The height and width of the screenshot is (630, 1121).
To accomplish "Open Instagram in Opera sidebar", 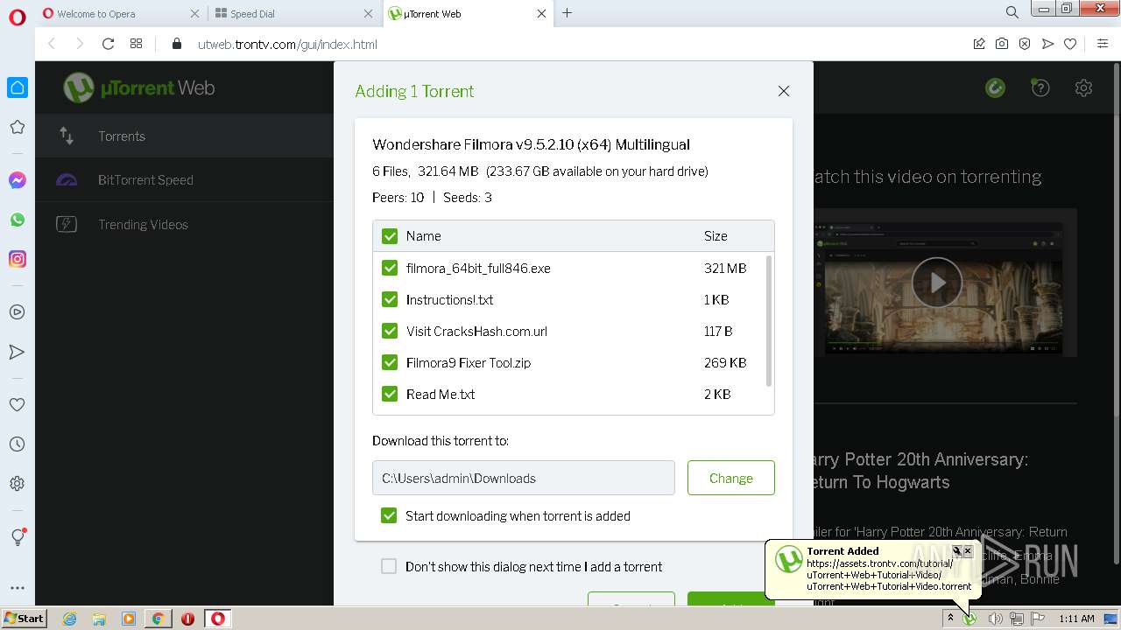I will (18, 259).
